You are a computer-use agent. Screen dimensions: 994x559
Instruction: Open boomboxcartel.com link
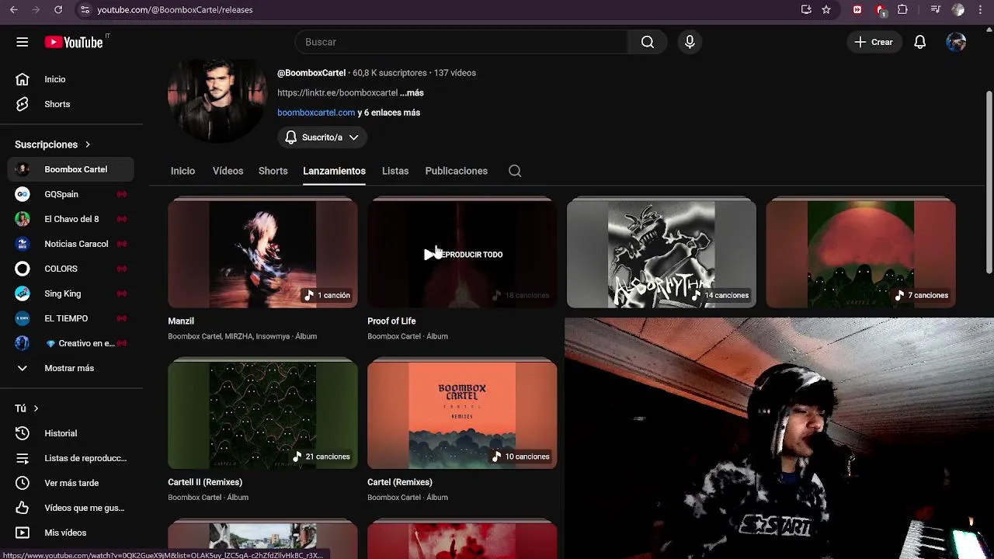coord(316,113)
